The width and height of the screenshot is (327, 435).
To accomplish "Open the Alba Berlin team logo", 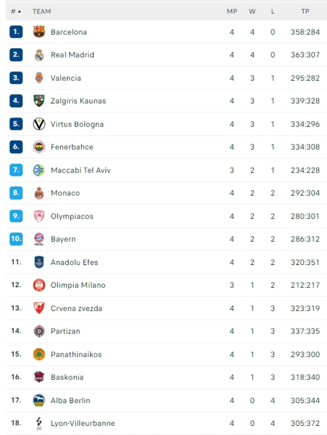I will coord(39,400).
